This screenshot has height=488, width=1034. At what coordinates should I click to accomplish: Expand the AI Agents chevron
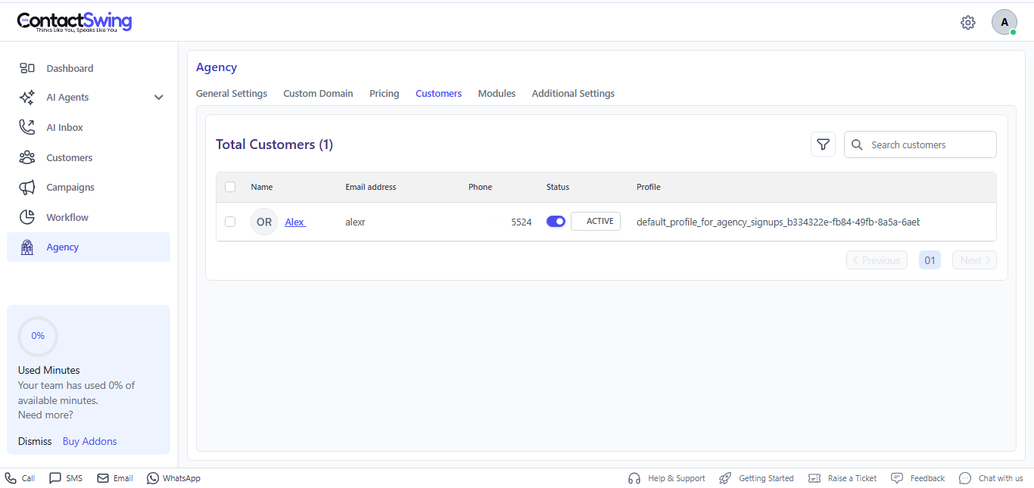[159, 98]
